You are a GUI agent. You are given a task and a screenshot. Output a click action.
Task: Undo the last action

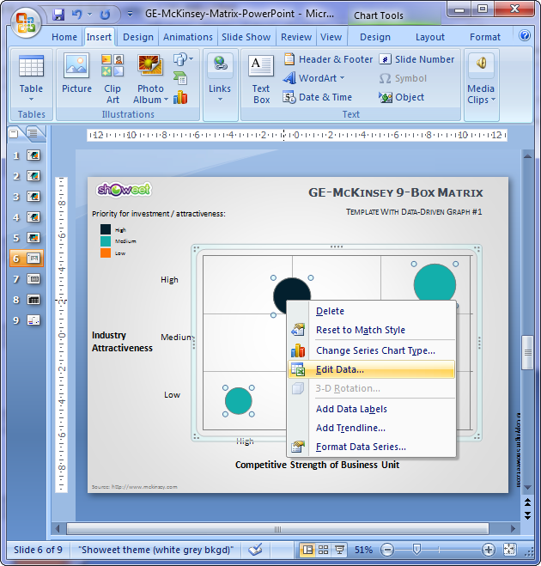click(x=77, y=15)
